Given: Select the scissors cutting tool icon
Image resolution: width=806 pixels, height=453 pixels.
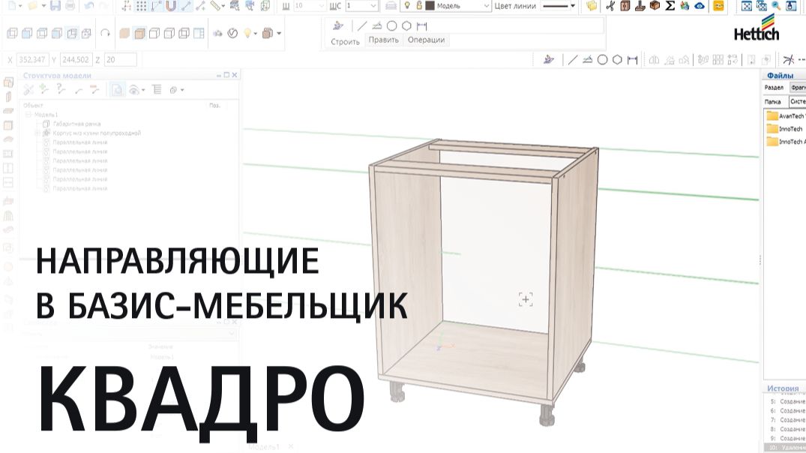Looking at the screenshot, I should [x=610, y=6].
